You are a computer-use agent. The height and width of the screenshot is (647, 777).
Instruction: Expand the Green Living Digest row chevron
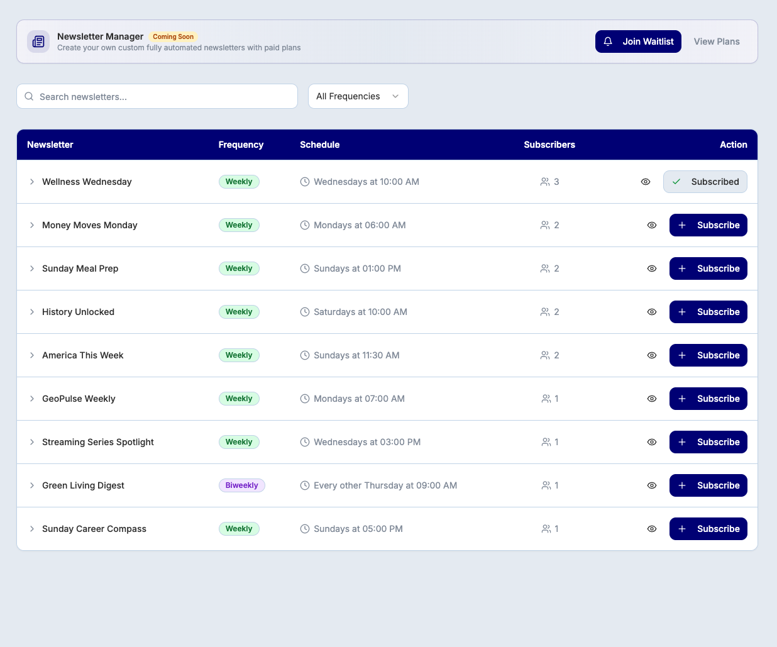(x=32, y=485)
